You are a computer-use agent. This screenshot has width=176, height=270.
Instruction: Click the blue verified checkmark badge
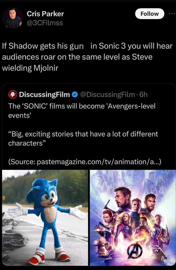[74, 95]
